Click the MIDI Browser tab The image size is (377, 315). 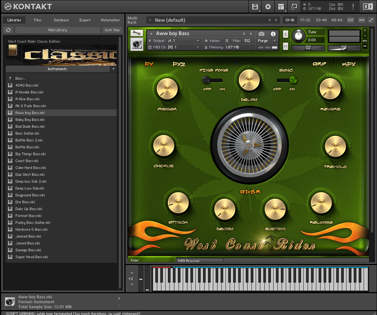tap(200, 260)
